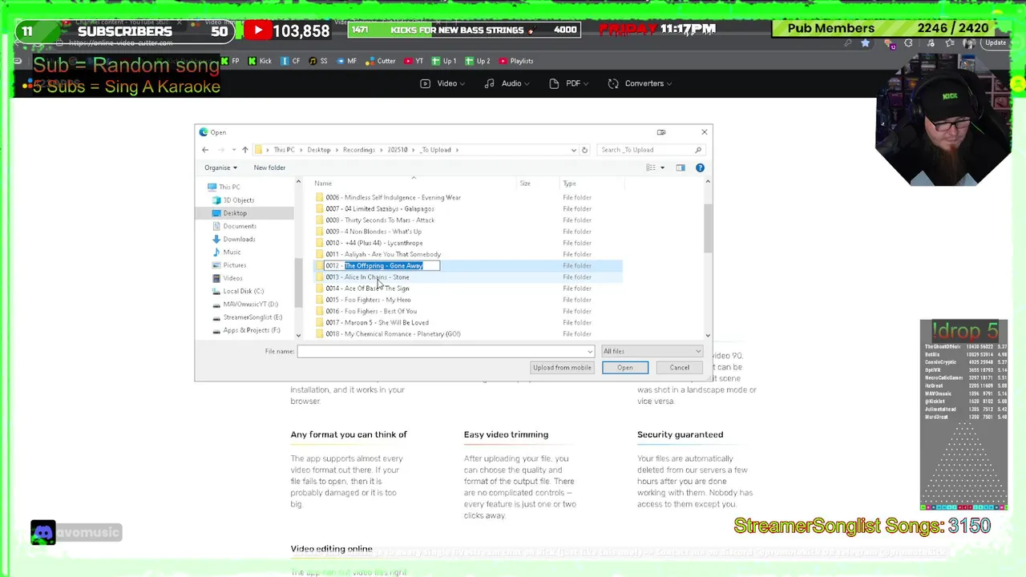Sort by the Size column header
Screen dimensions: 1026x577
point(525,184)
